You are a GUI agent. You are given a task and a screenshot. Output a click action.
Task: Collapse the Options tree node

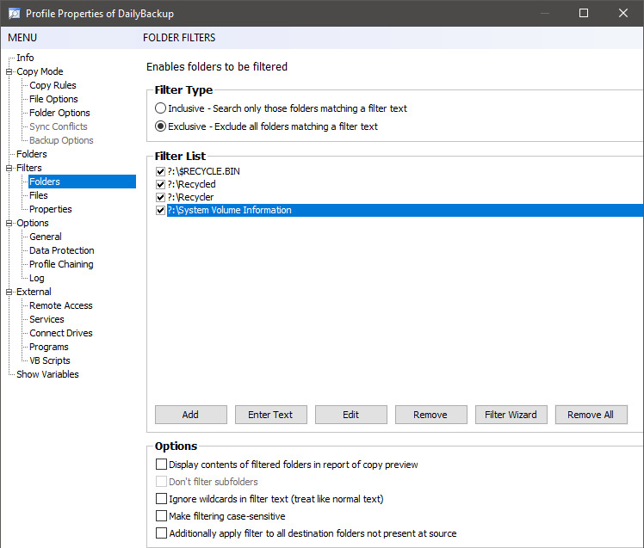click(x=9, y=223)
